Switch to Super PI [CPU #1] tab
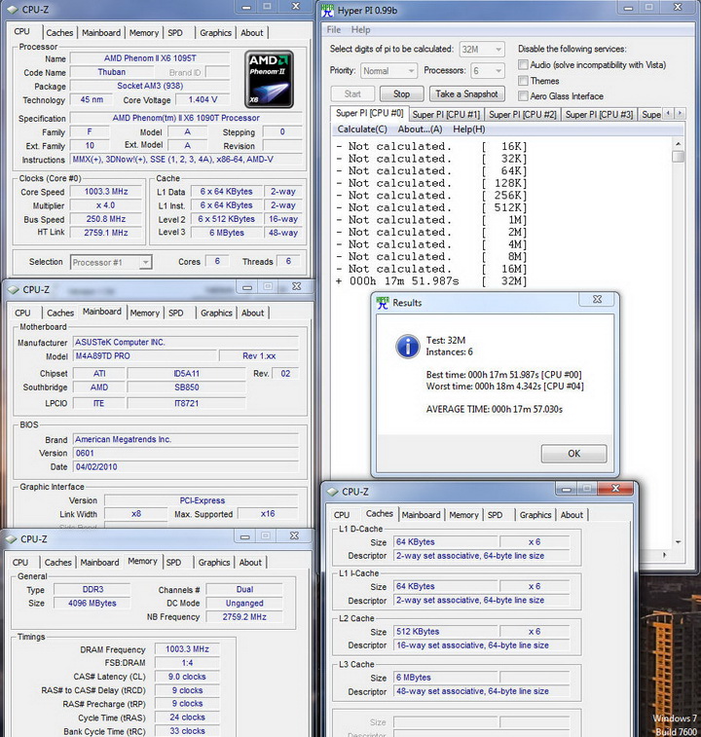This screenshot has width=701, height=737. (x=446, y=115)
